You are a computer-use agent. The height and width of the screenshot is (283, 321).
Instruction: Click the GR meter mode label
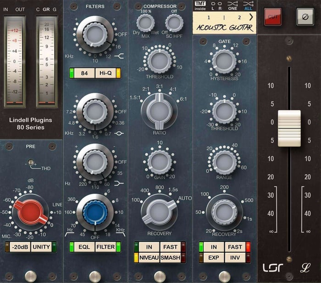[46, 10]
